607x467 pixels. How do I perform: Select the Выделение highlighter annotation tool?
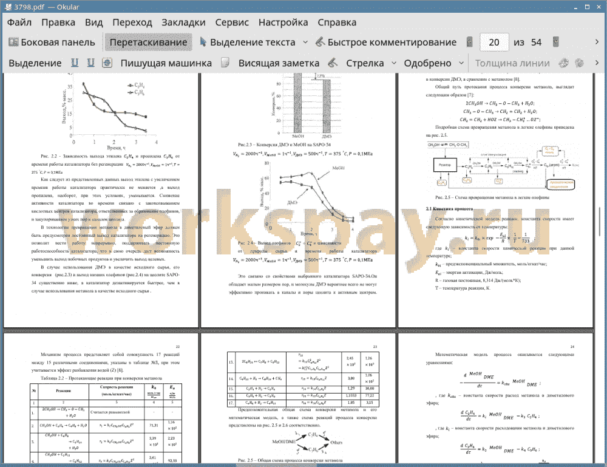point(35,63)
